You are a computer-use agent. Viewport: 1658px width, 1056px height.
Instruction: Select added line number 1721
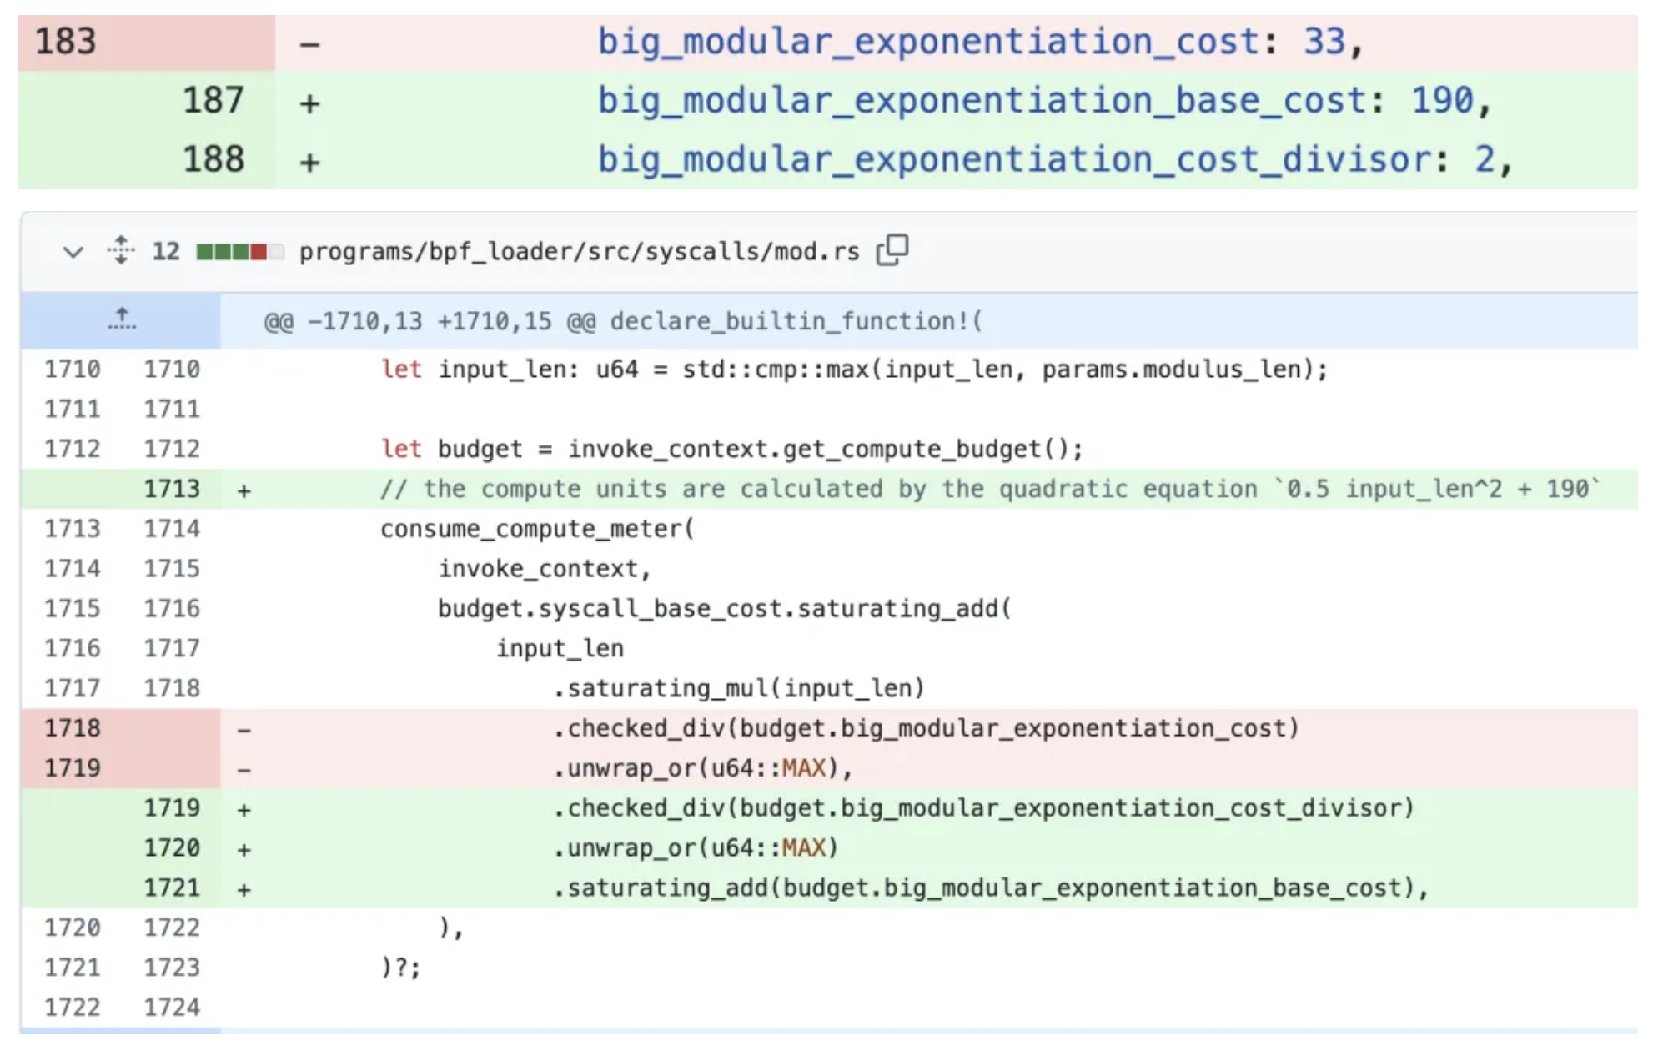click(x=172, y=888)
